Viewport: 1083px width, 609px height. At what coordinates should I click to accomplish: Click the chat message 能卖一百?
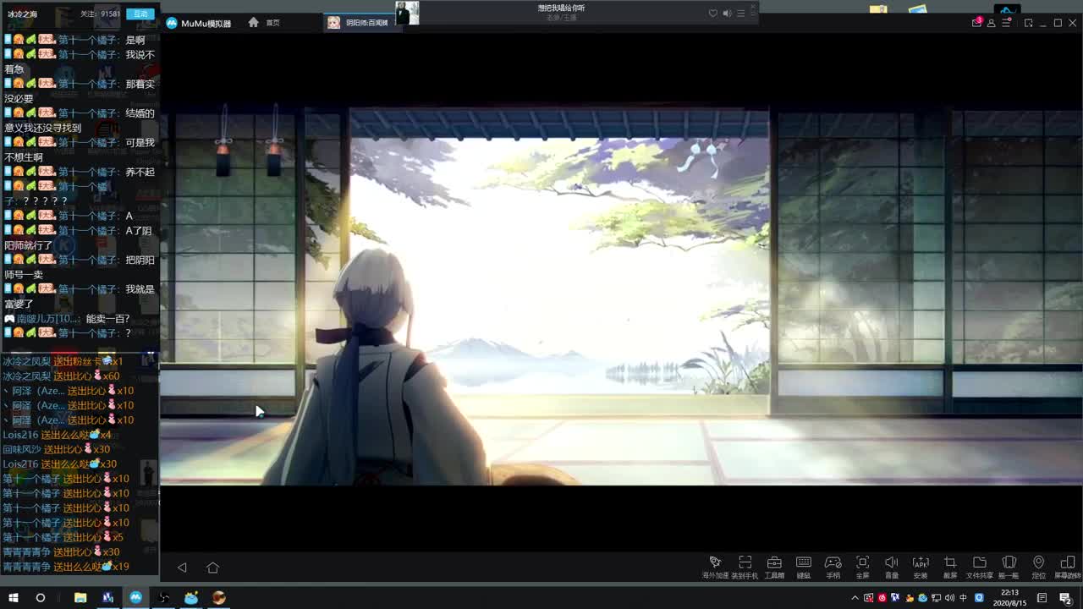[x=108, y=319]
